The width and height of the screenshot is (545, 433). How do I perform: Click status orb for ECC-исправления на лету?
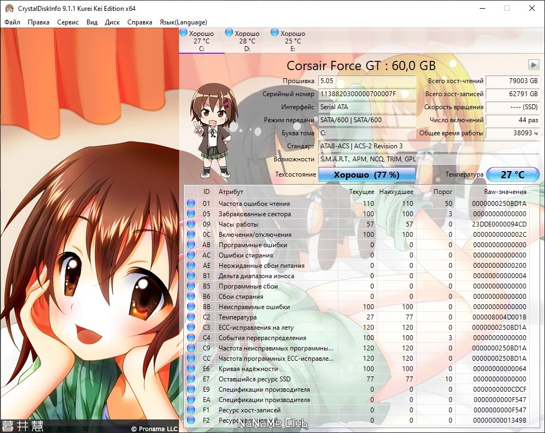(191, 327)
